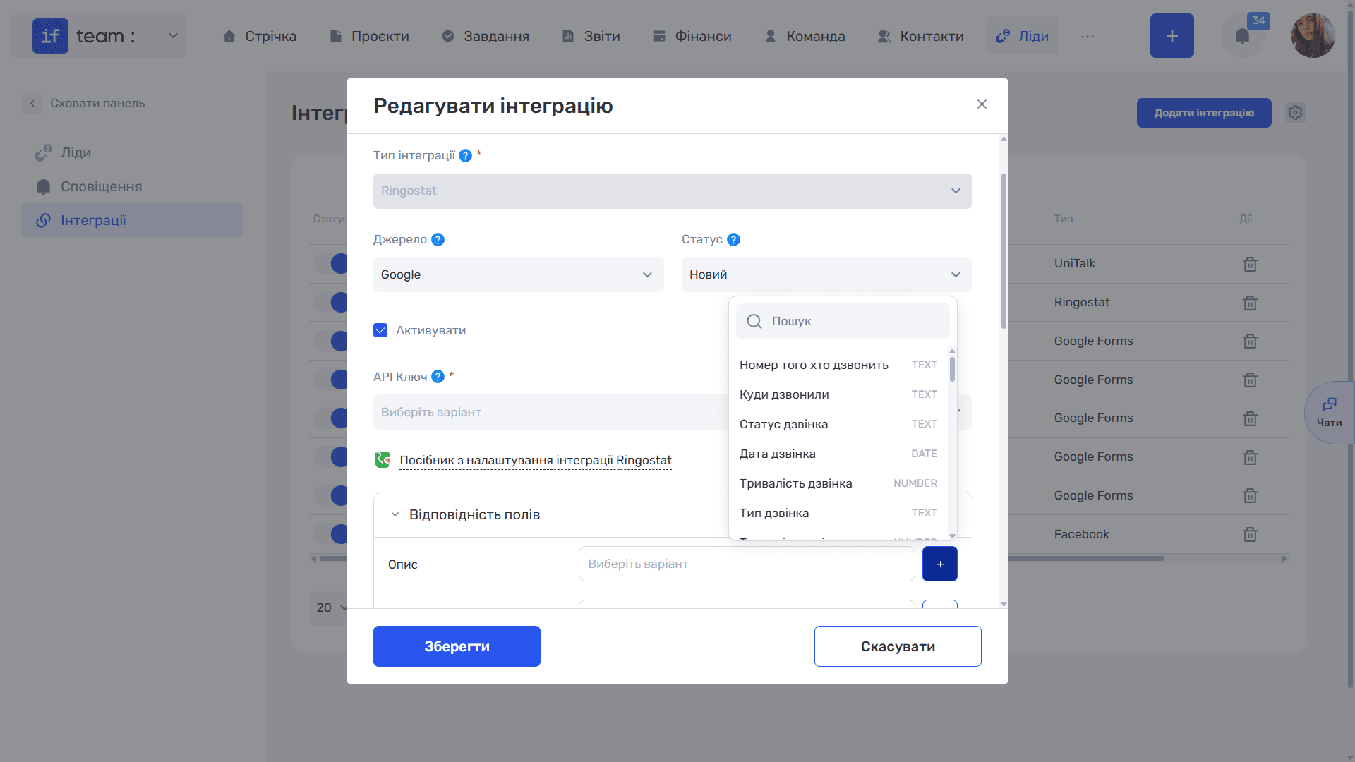Open the Звіти menu item
The image size is (1355, 762).
[x=591, y=36]
